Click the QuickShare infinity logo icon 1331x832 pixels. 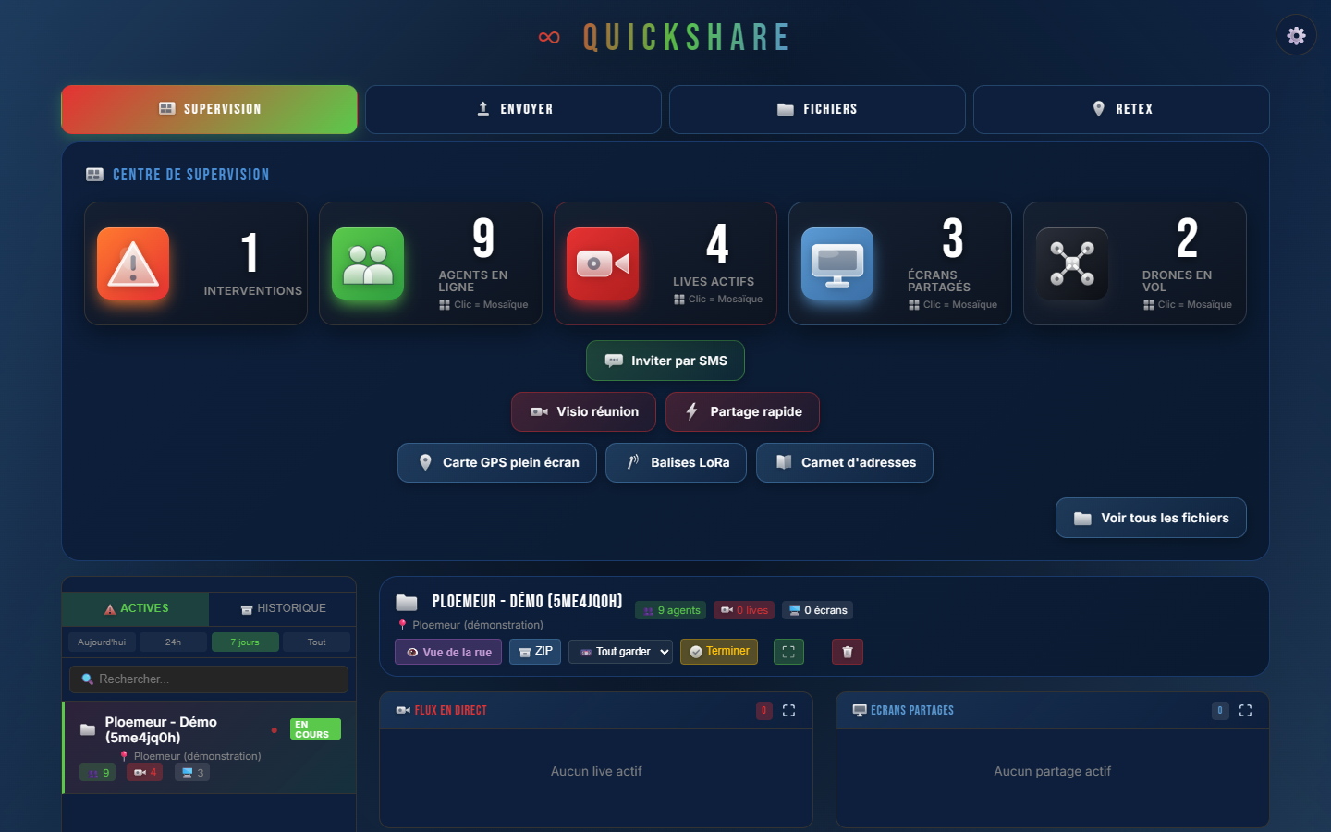[x=549, y=38]
